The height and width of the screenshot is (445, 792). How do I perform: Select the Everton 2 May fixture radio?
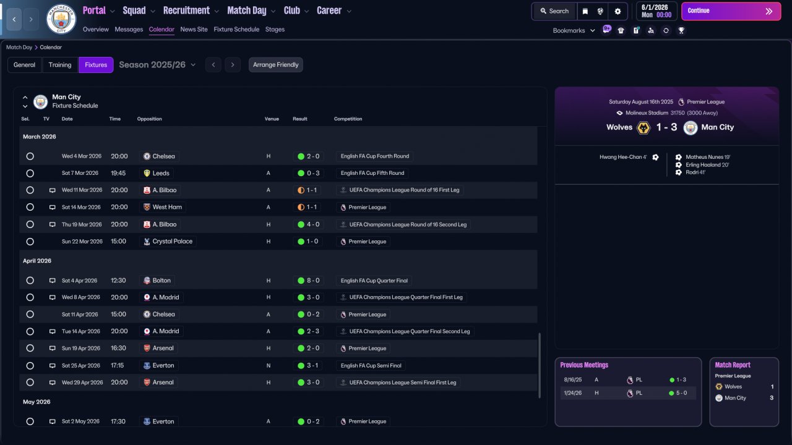pos(30,422)
